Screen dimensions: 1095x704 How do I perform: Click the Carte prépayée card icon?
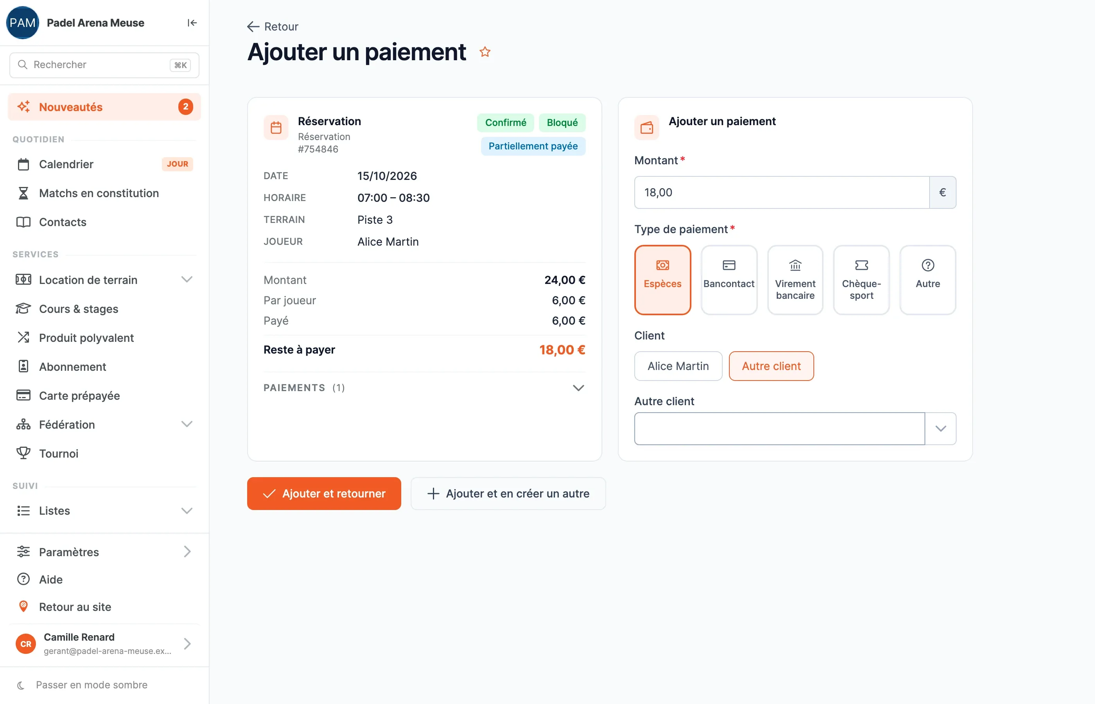click(23, 395)
